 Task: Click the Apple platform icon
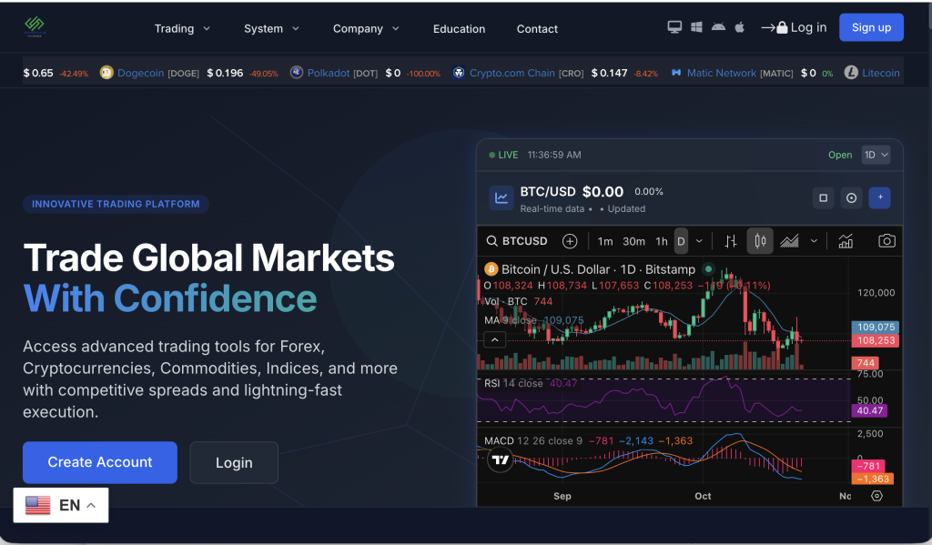click(739, 27)
